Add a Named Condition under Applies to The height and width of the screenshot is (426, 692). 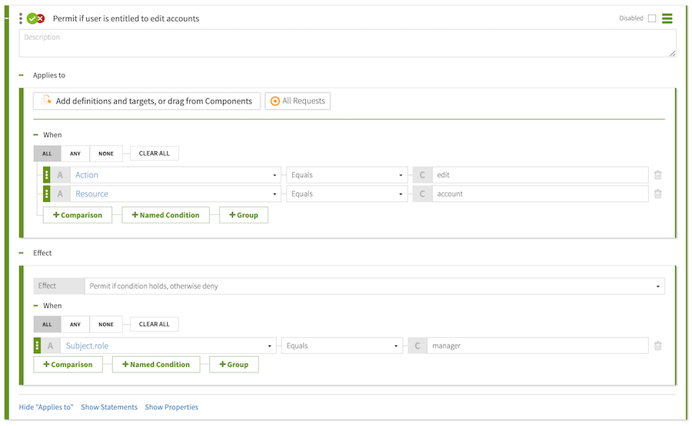click(x=165, y=215)
